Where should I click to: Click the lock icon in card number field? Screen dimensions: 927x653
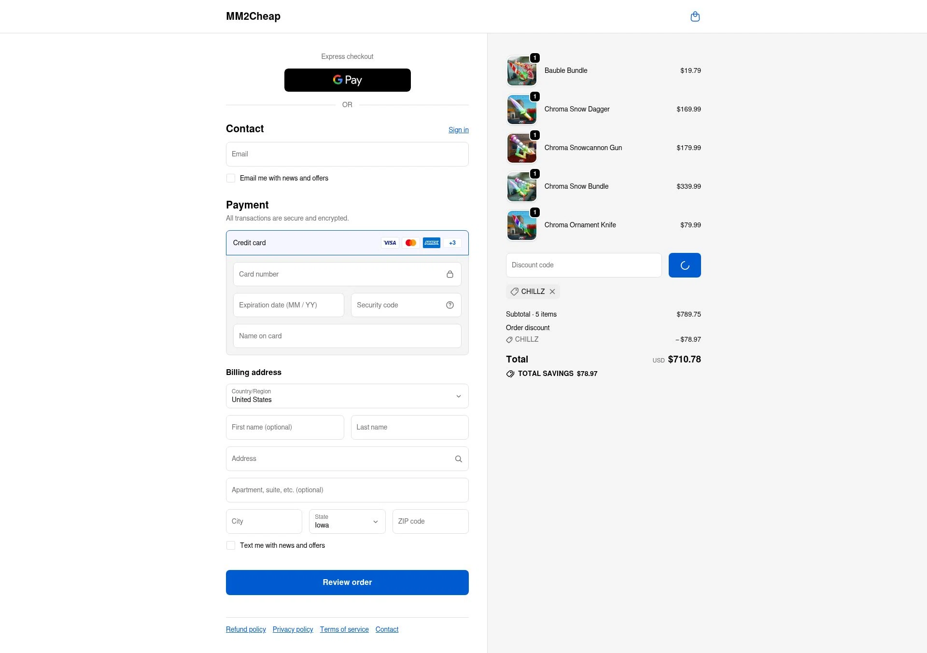click(450, 274)
